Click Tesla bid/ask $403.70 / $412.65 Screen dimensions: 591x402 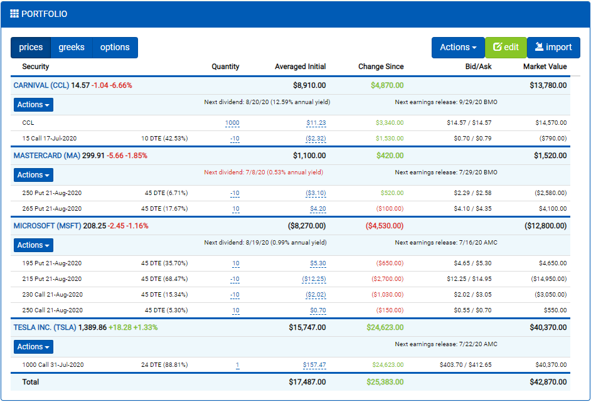tap(466, 365)
